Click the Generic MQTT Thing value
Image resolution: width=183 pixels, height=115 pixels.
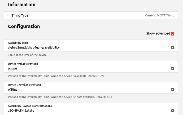tap(160, 15)
